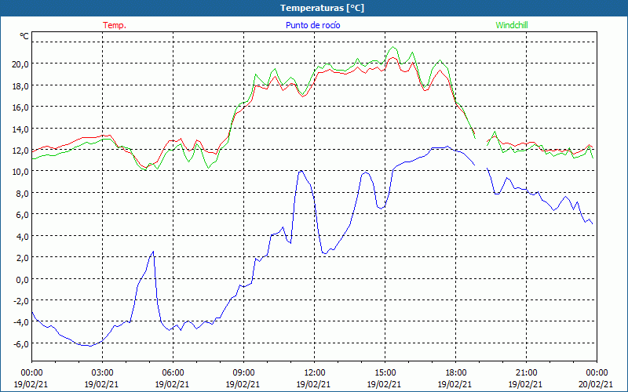This screenshot has height=392, width=628.
Task: Click the blue Punto de rocío legend label
Action: (313, 25)
